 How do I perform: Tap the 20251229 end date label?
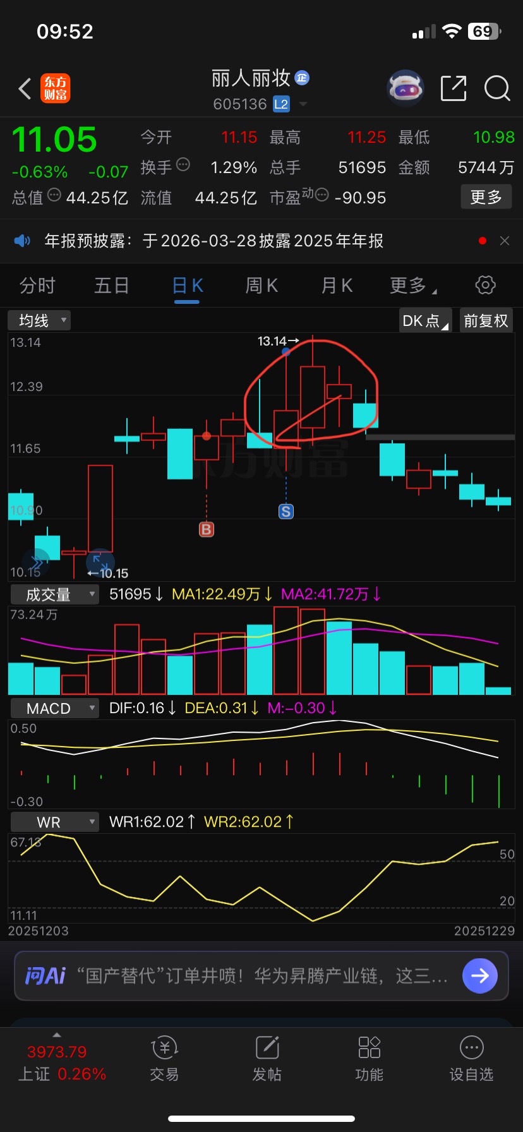pyautogui.click(x=484, y=930)
